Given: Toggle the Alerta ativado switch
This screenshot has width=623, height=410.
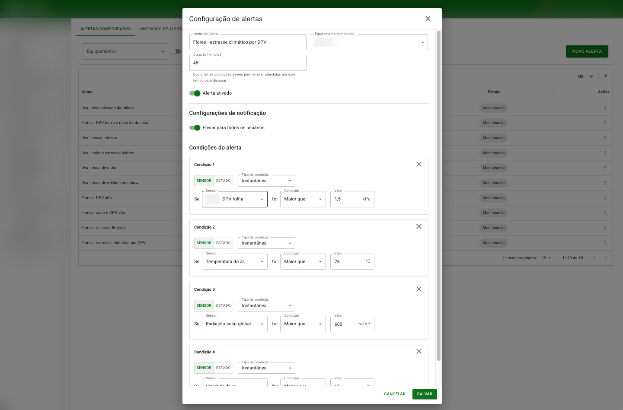Looking at the screenshot, I should [195, 93].
